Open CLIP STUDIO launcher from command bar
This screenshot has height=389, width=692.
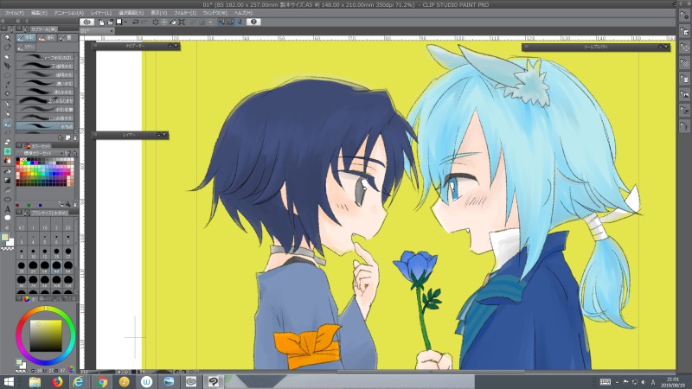pos(87,22)
